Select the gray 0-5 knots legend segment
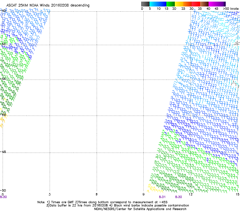Screen dimensions: 240x211 tap(145, 4)
